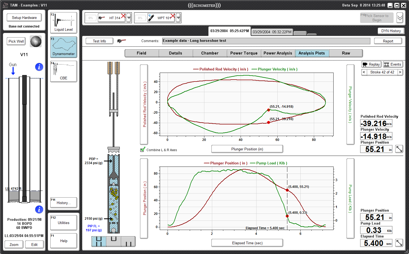Click the Setup Hardware button
Image resolution: width=409 pixels, height=254 pixels.
24,18
